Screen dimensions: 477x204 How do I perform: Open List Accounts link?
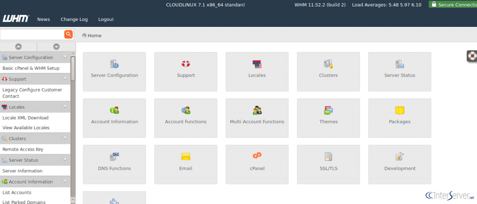pos(17,192)
